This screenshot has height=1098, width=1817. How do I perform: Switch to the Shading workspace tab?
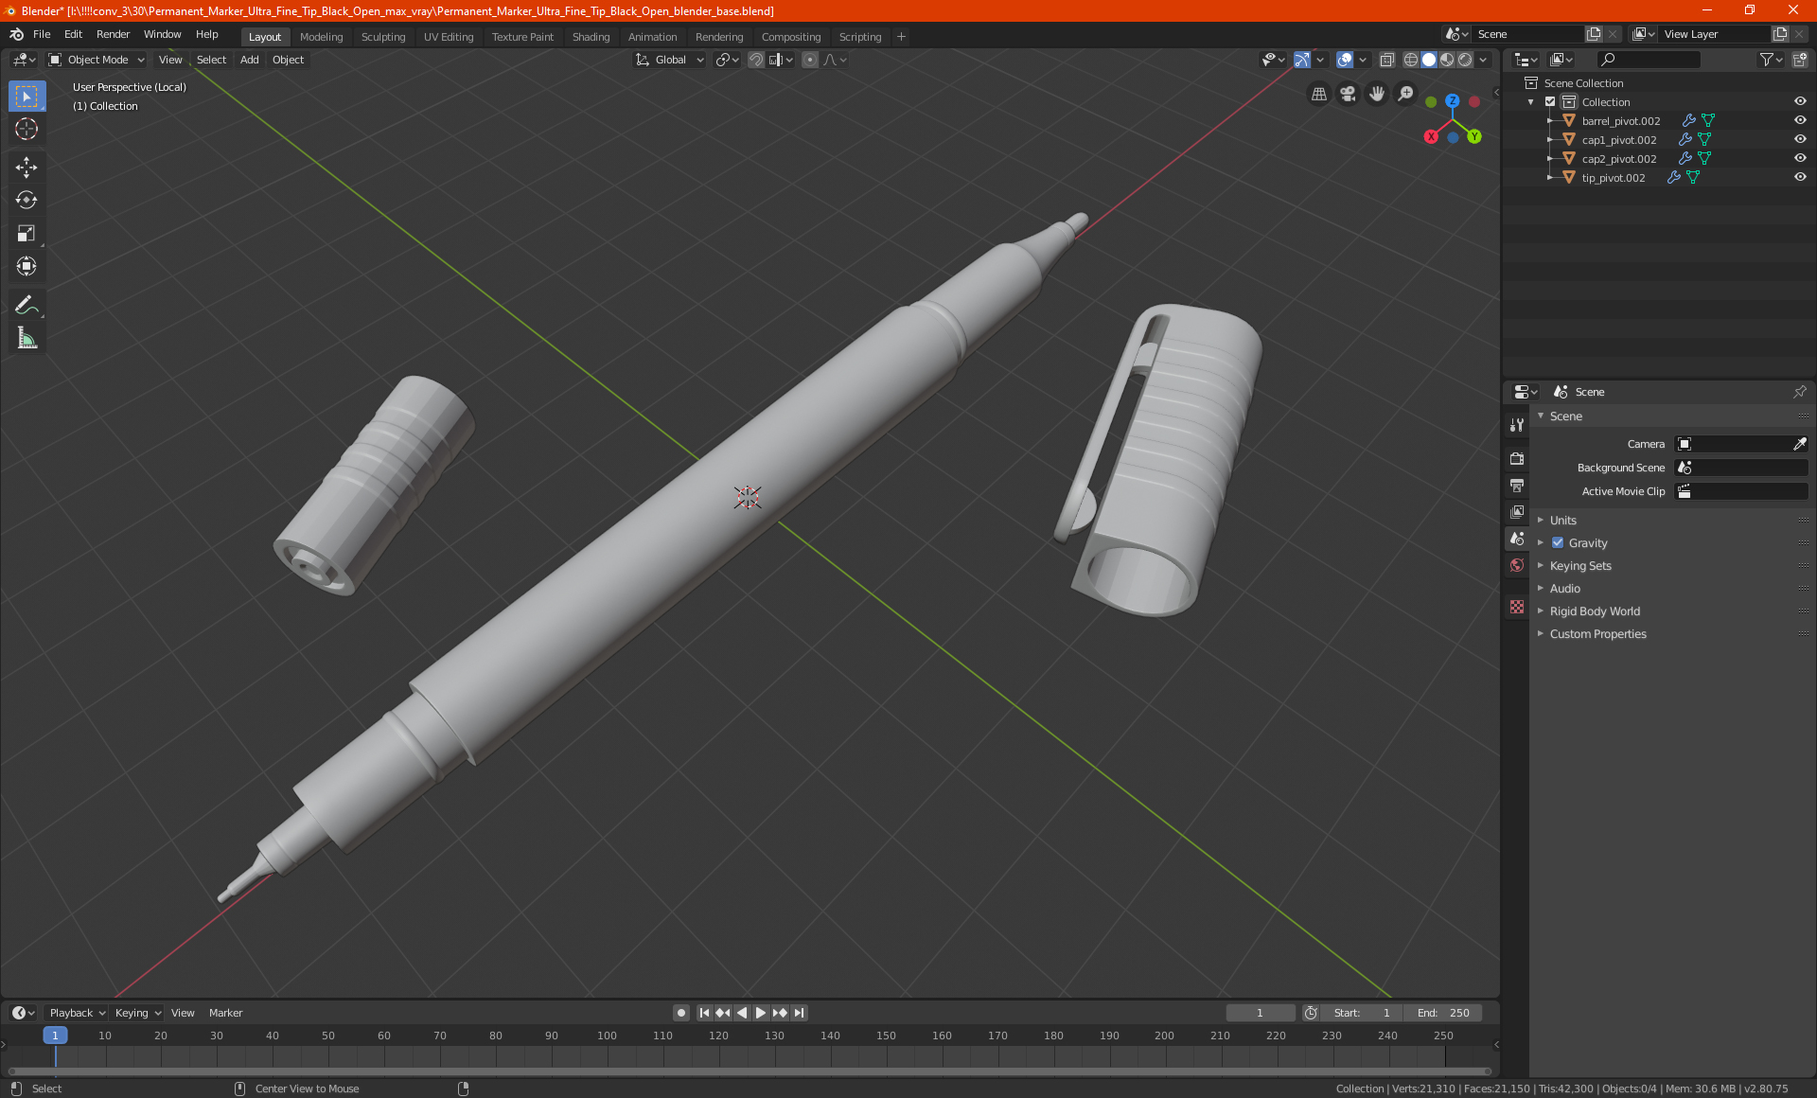pyautogui.click(x=591, y=37)
